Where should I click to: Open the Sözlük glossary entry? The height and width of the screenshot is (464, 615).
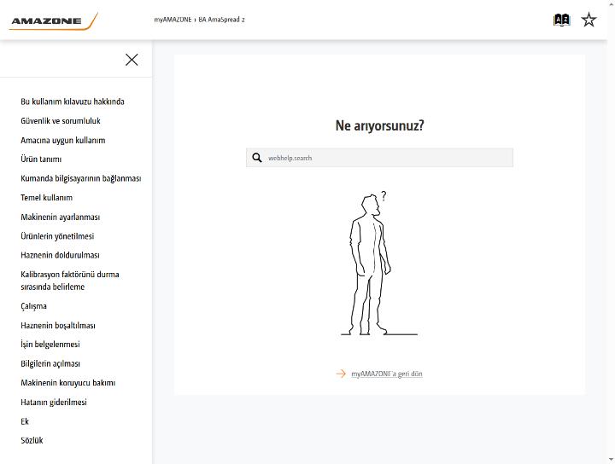(x=32, y=440)
